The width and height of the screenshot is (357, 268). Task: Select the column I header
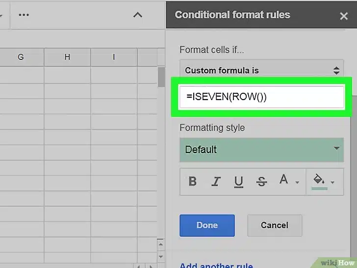tap(114, 57)
